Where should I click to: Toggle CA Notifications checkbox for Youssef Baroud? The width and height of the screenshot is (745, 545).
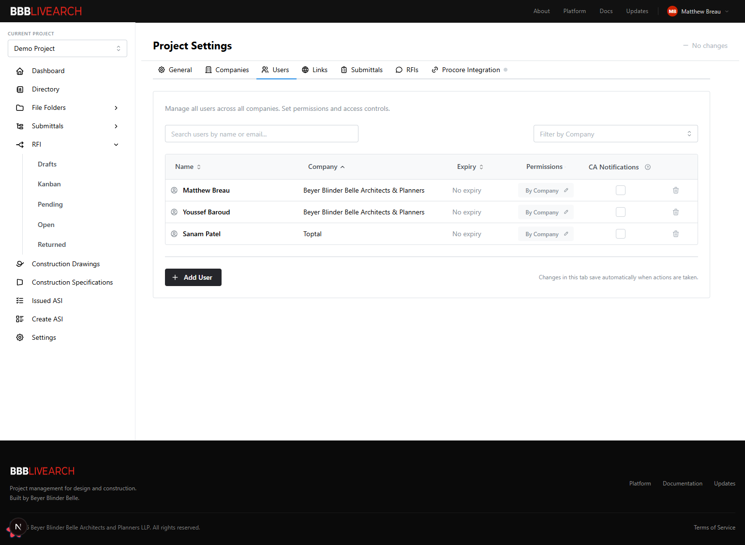[621, 212]
